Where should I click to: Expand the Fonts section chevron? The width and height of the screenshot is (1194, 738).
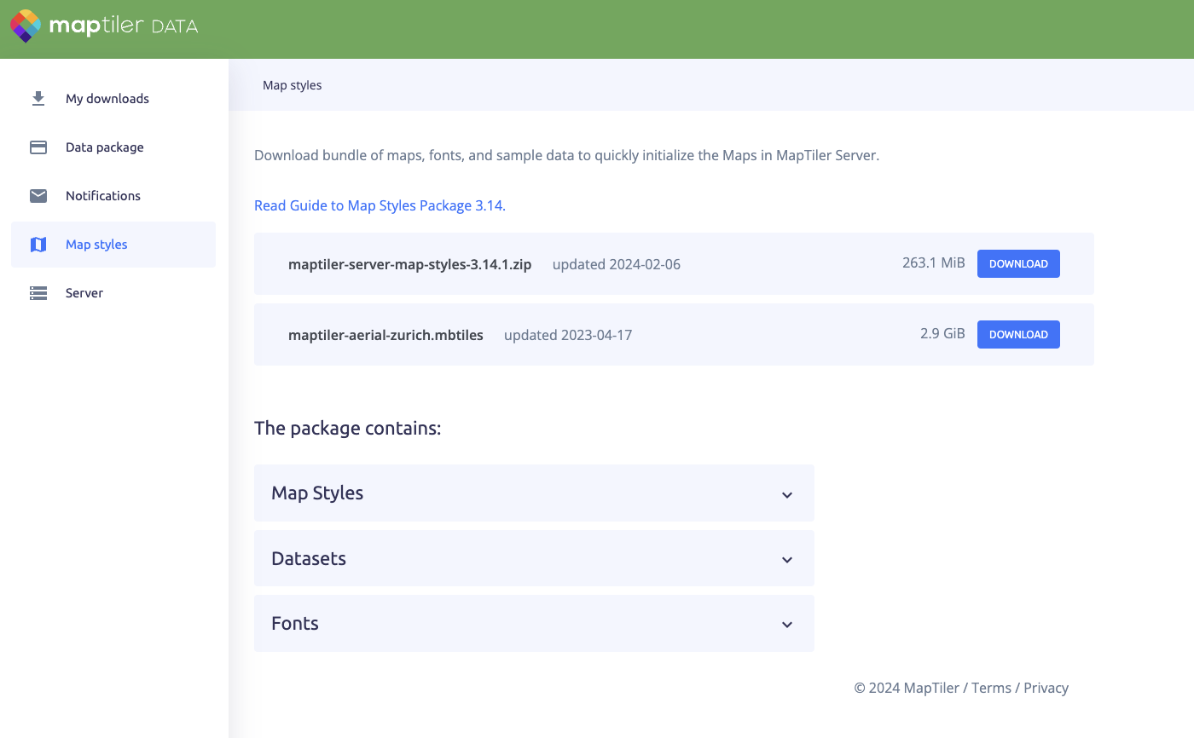click(x=787, y=625)
